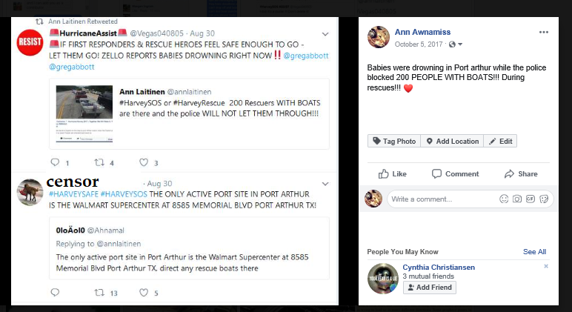572x312 pixels.
Task: Click the reply icon under HurricaneAssist tweet
Action: coord(54,162)
